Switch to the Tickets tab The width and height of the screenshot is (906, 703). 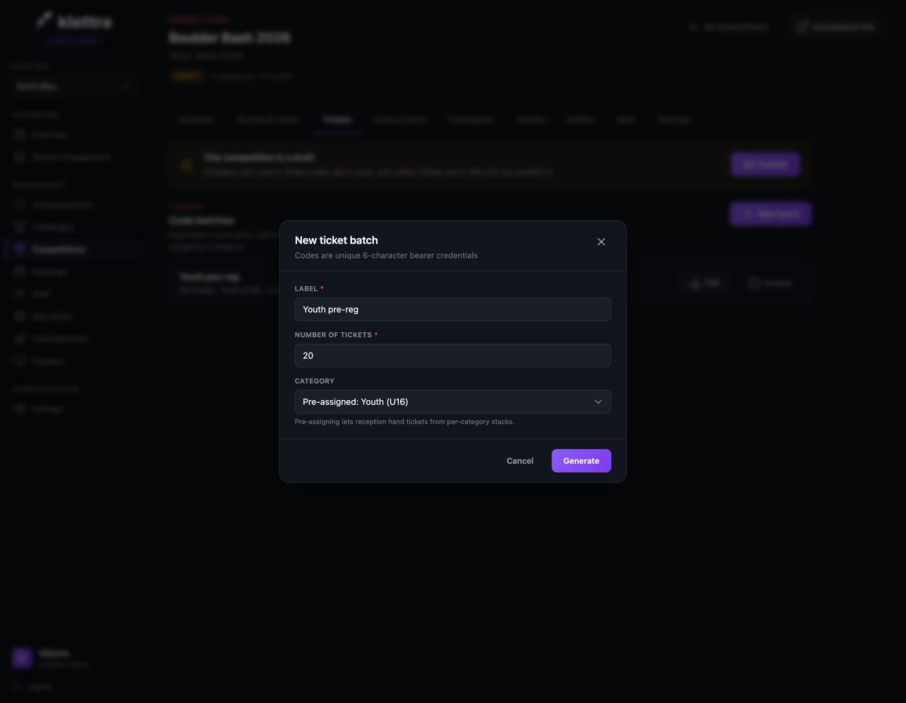point(337,120)
